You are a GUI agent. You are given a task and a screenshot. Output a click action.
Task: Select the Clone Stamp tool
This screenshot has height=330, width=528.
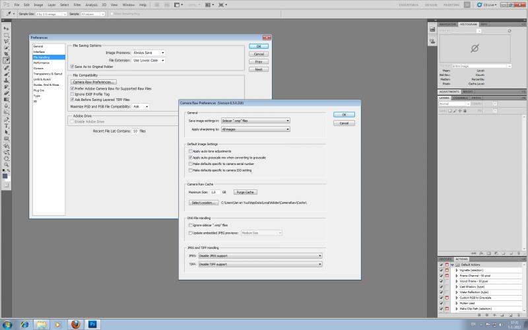pyautogui.click(x=6, y=81)
